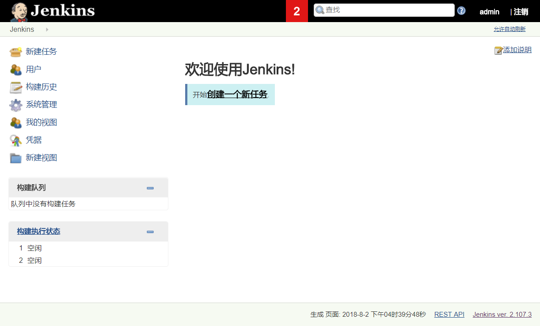Open the 用户 sidebar link

coord(33,69)
